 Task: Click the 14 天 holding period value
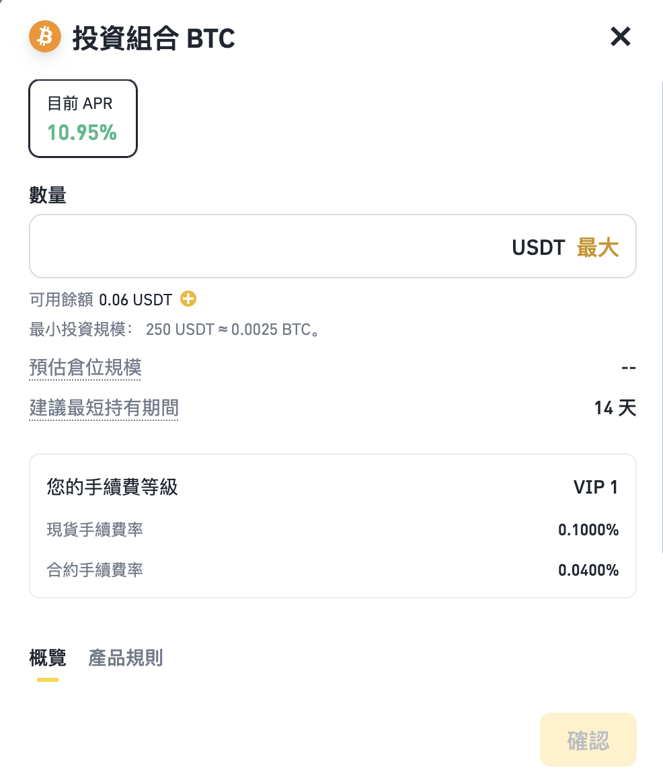point(615,408)
